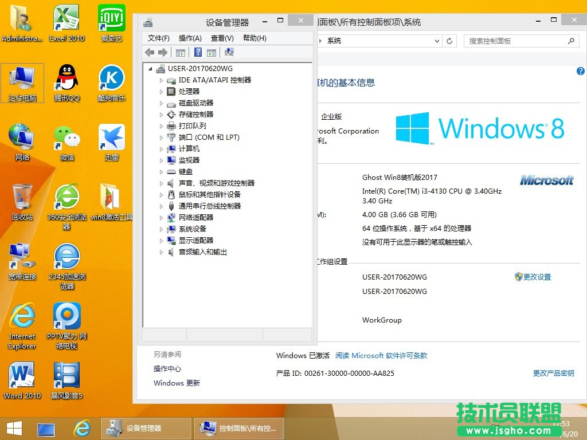Click the back arrow in Device Manager toolbar
This screenshot has height=440, width=587.
[150, 52]
